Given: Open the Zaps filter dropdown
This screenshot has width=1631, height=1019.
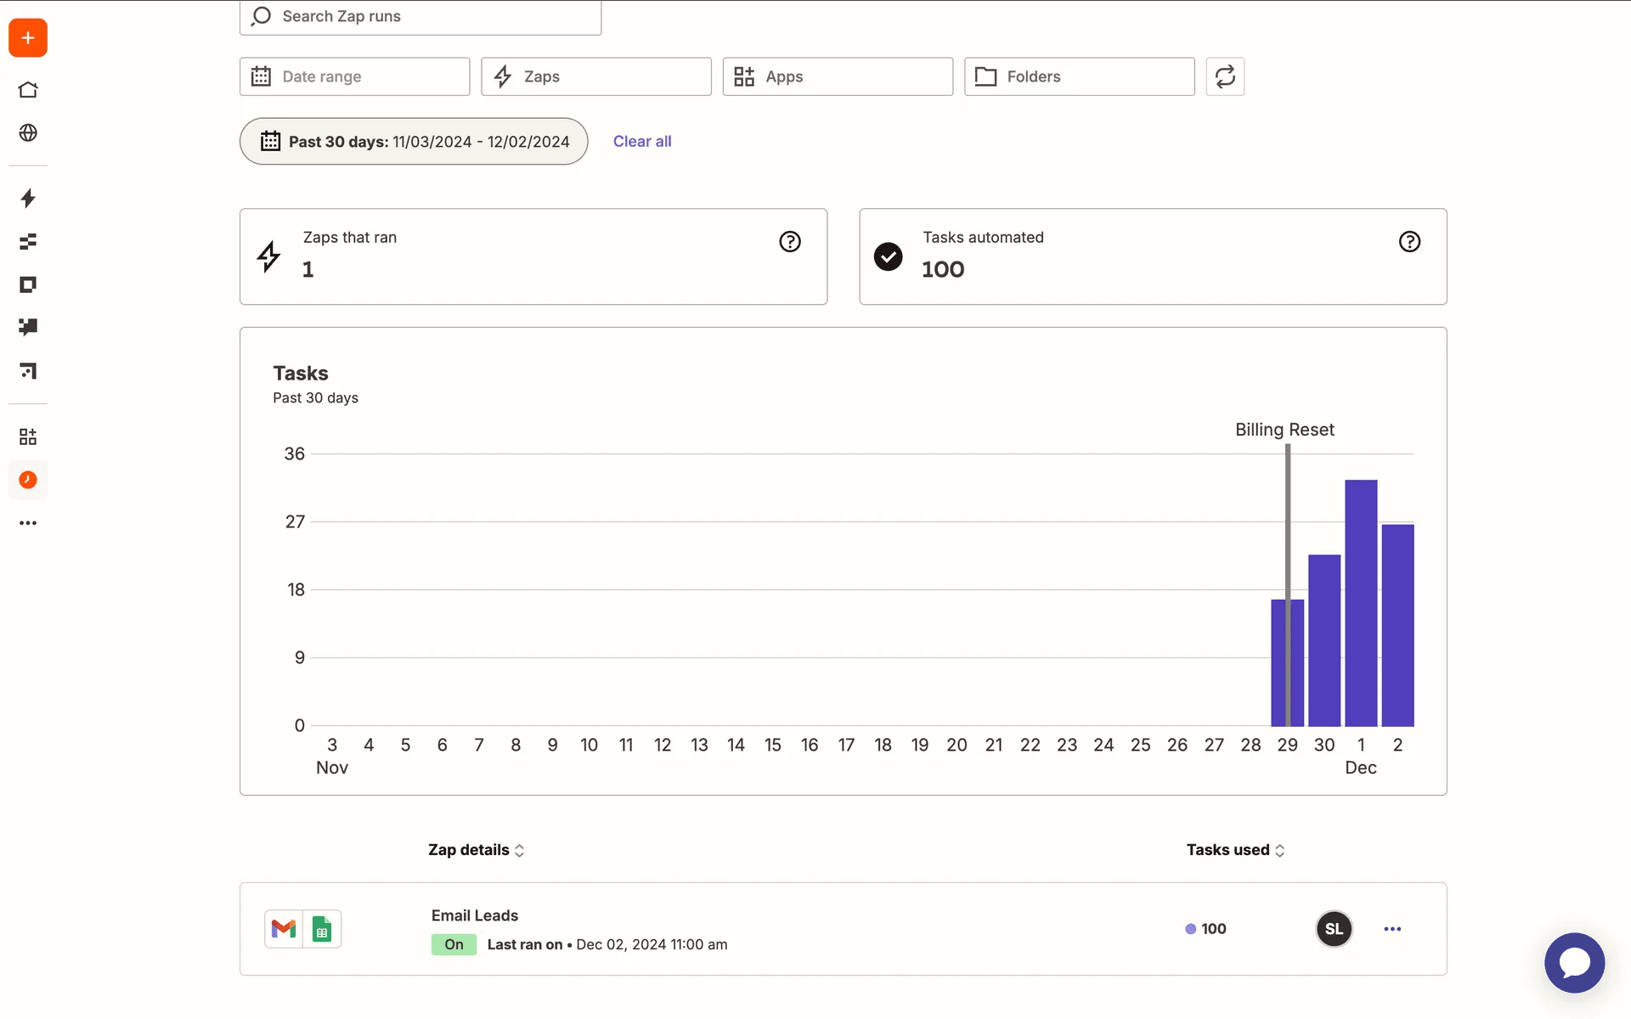Looking at the screenshot, I should pyautogui.click(x=595, y=76).
